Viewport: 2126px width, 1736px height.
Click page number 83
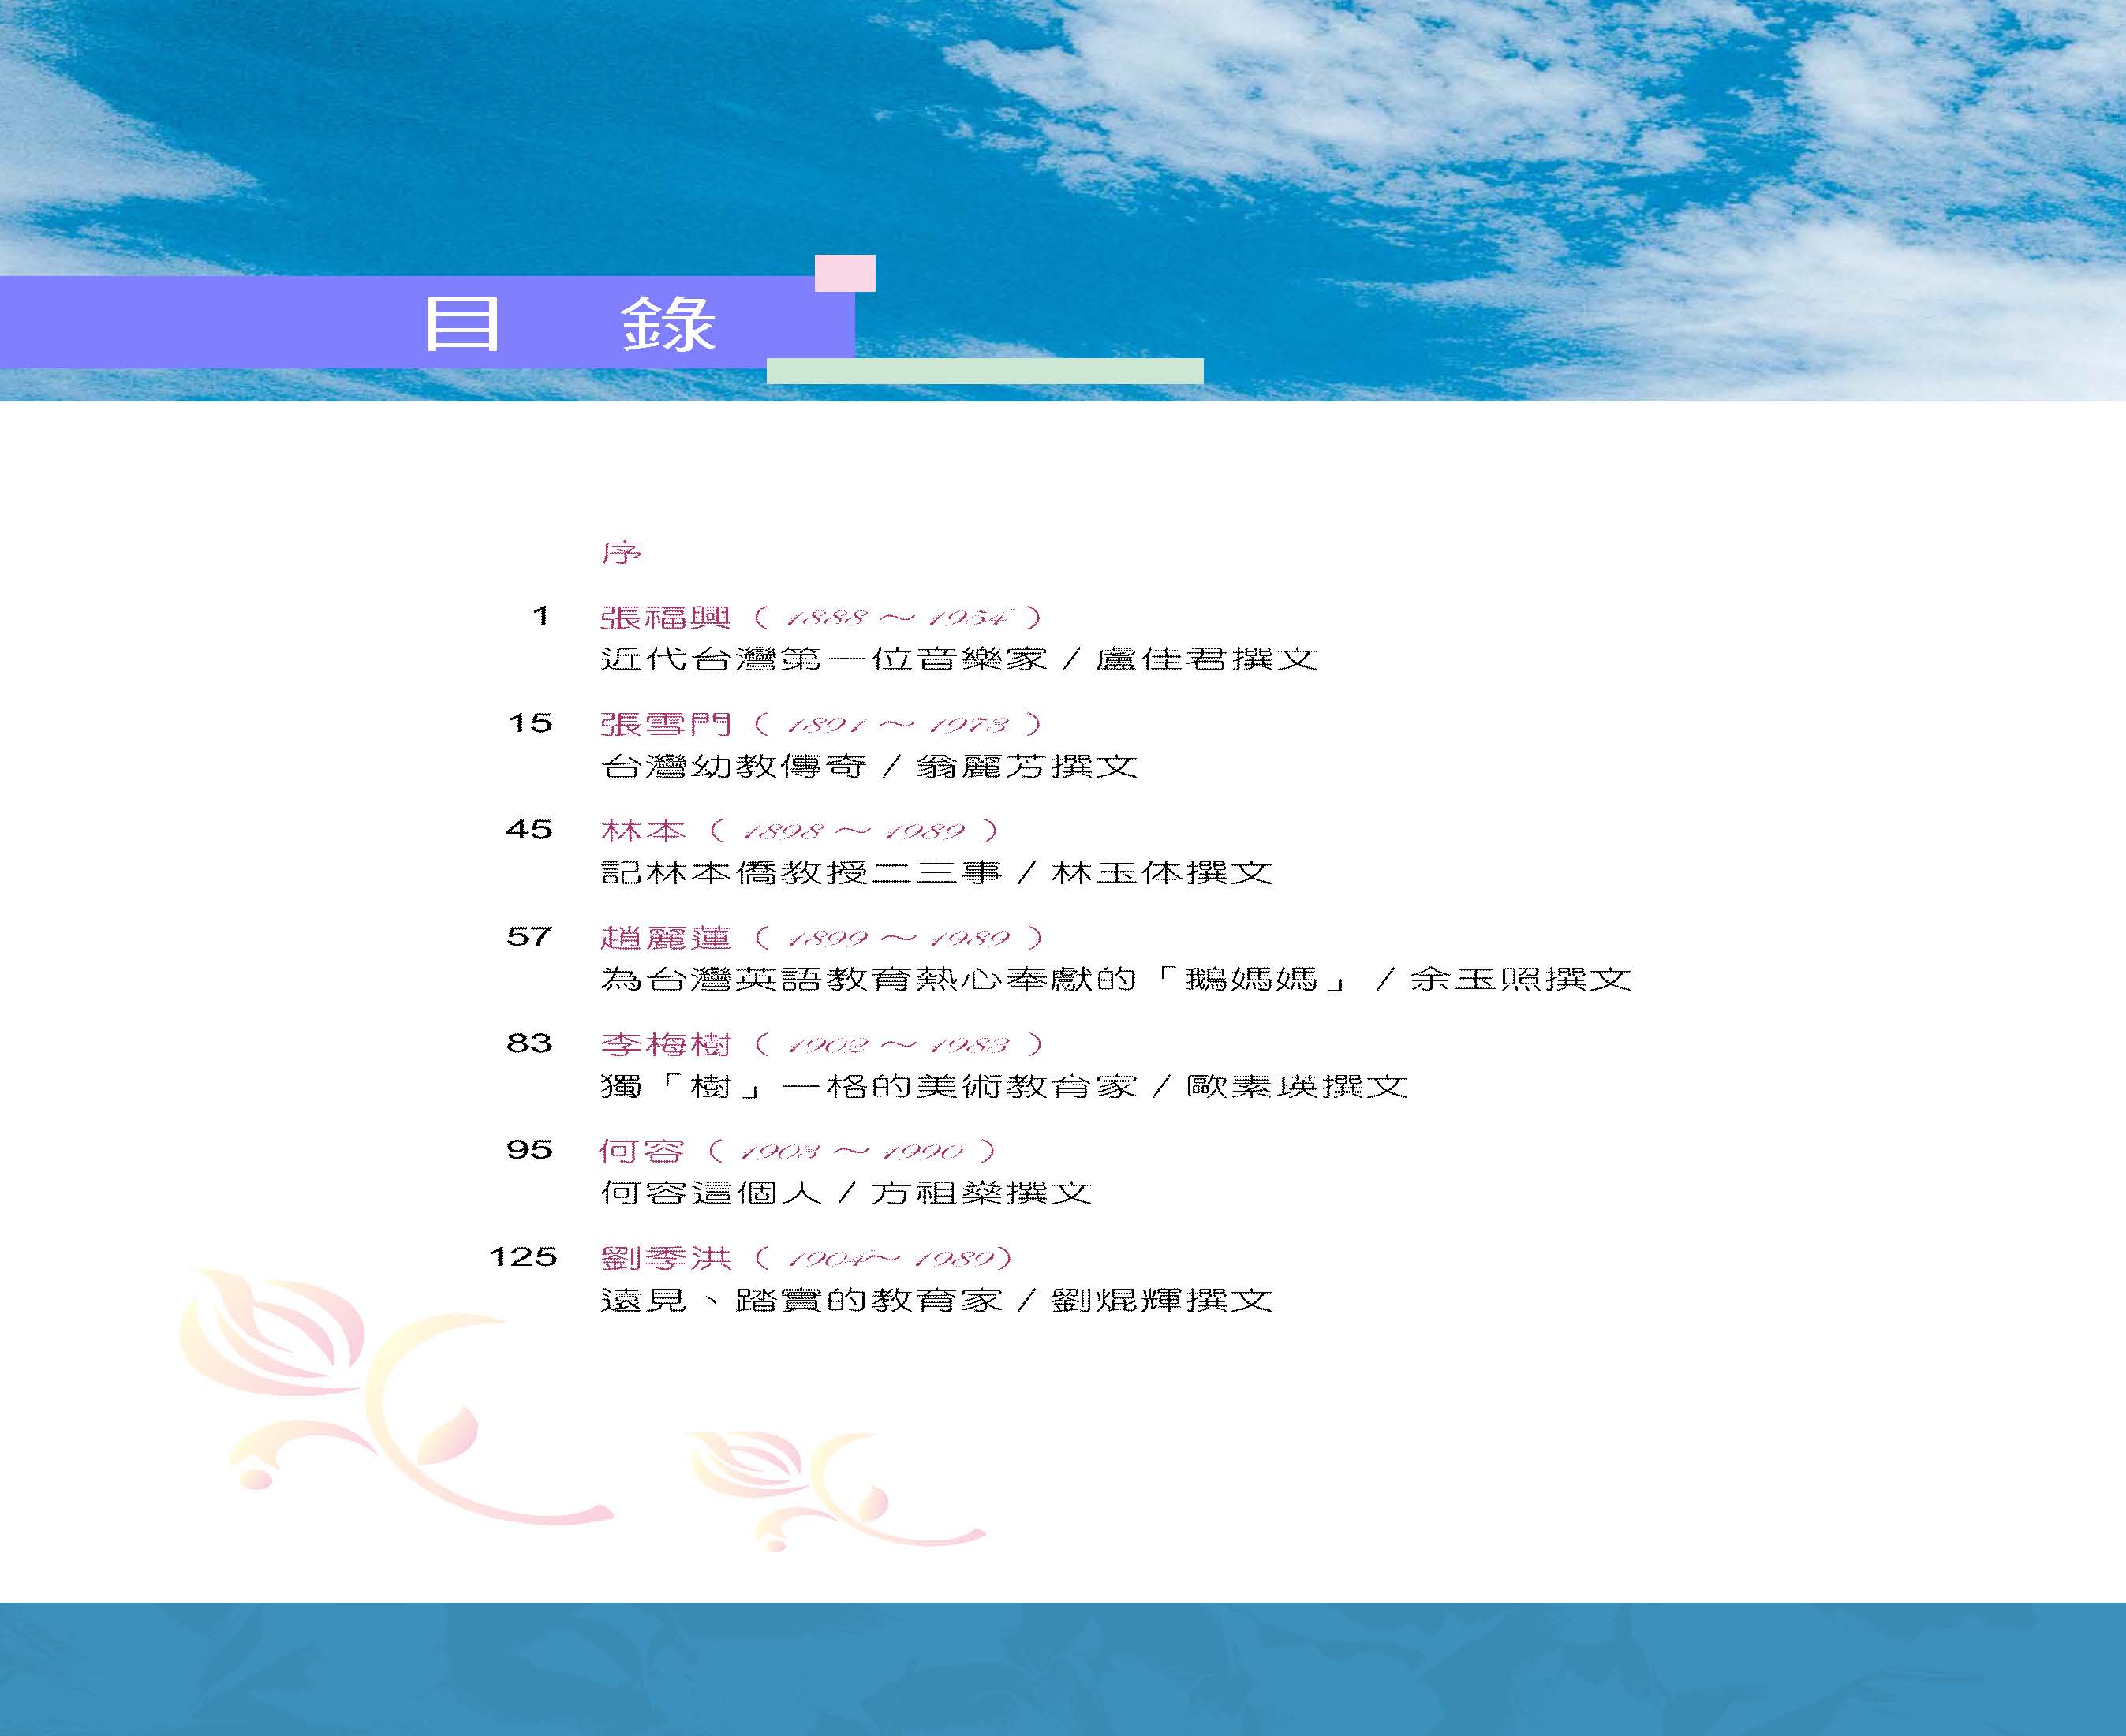point(529,1044)
